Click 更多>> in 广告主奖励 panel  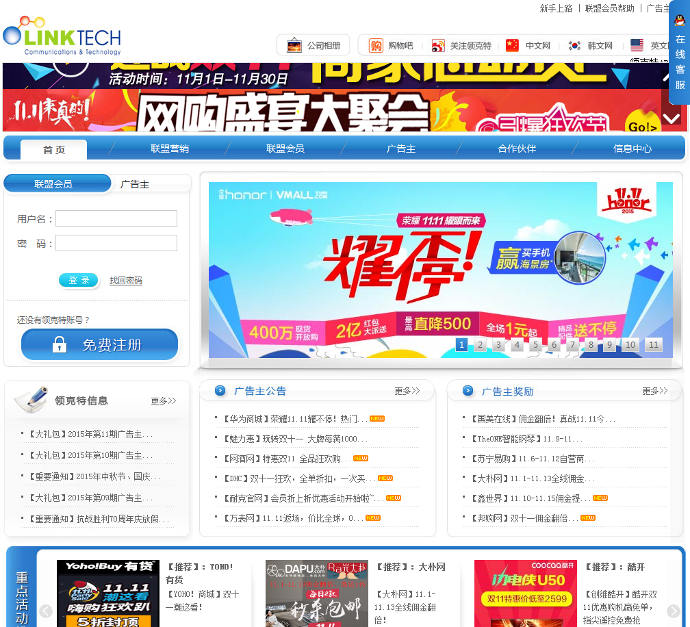click(x=655, y=391)
